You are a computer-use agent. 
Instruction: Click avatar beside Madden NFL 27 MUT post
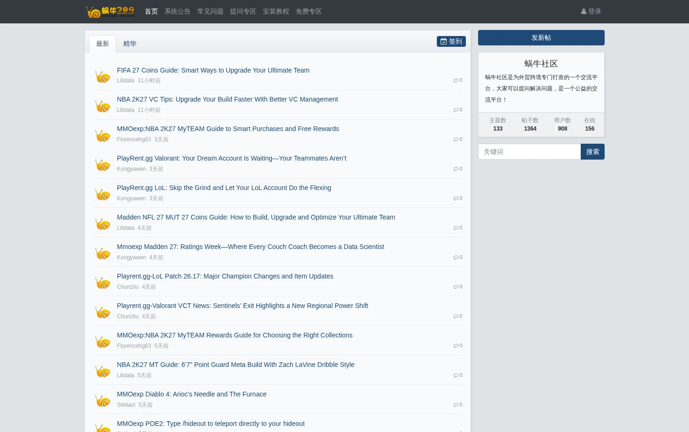[x=103, y=224]
